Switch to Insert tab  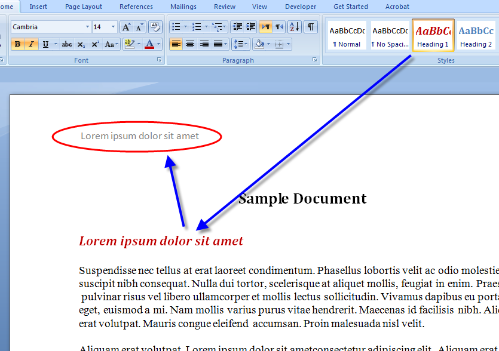(38, 7)
